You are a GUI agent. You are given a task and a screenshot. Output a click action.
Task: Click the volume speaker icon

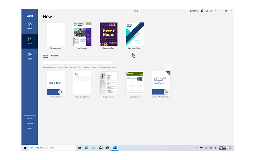[211, 148]
